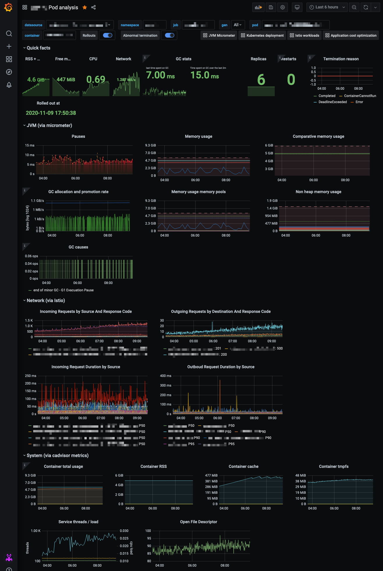Open the Dashboards grid icon in sidebar
Viewport: 383px width, 571px height.
[9, 59]
